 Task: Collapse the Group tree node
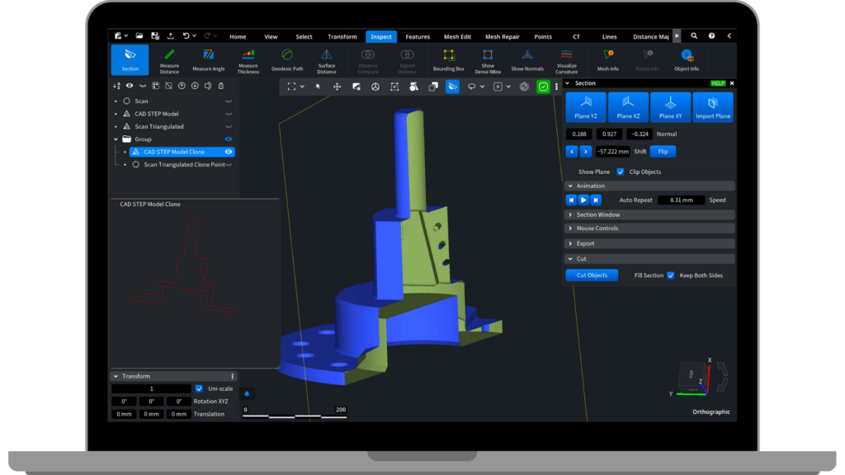tap(116, 139)
